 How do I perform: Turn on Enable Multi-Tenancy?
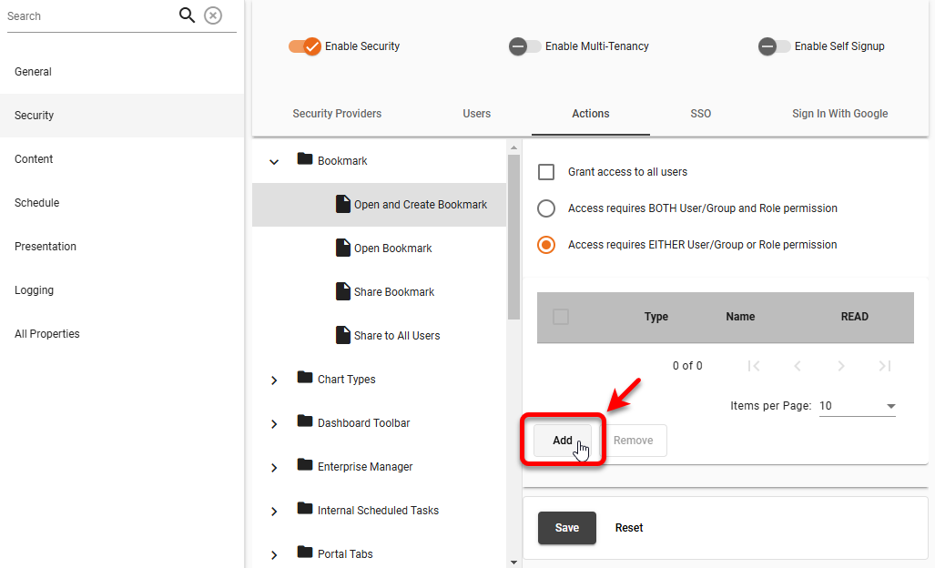coord(524,46)
